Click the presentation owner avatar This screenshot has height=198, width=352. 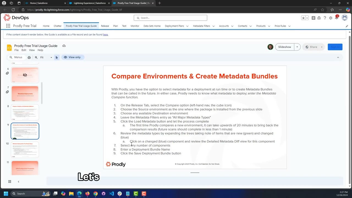(270, 47)
